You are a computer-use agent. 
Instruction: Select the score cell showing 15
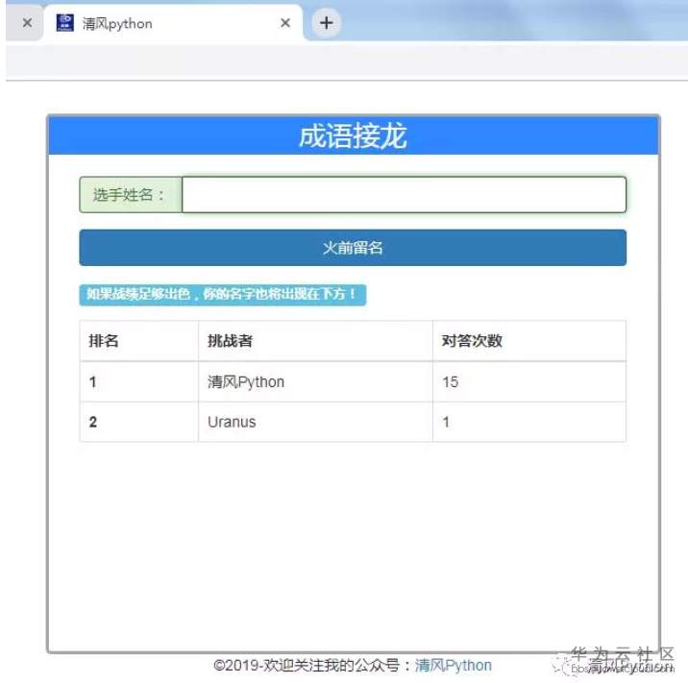click(529, 382)
